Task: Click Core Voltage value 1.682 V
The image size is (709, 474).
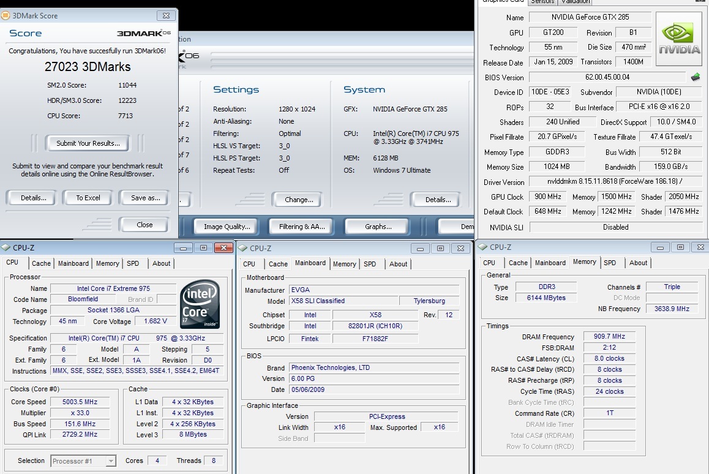Action: coord(155,321)
